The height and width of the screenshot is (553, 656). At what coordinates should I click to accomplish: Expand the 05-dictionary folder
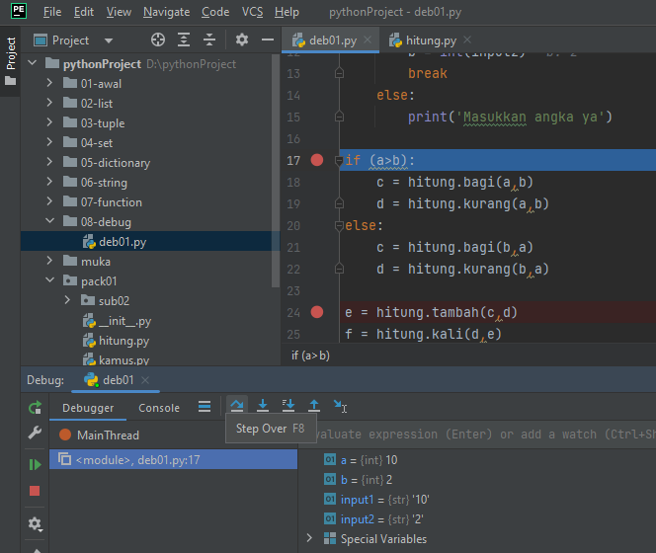tap(49, 162)
